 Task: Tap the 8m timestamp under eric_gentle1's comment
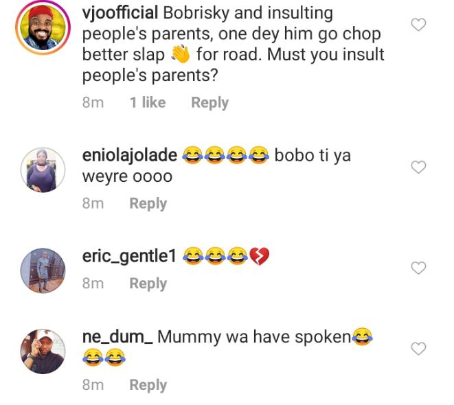(x=93, y=283)
